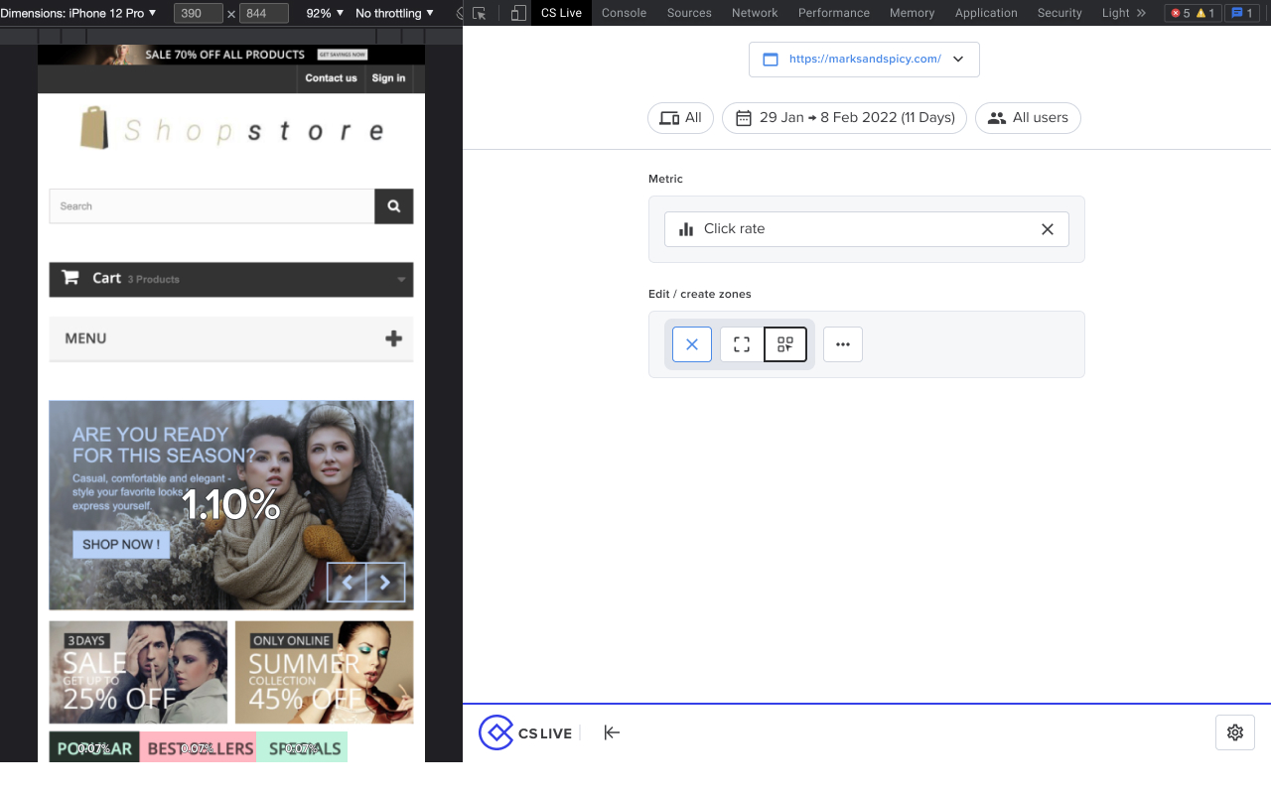The image size is (1271, 794).
Task: Select the single zone selection tool
Action: pos(742,344)
